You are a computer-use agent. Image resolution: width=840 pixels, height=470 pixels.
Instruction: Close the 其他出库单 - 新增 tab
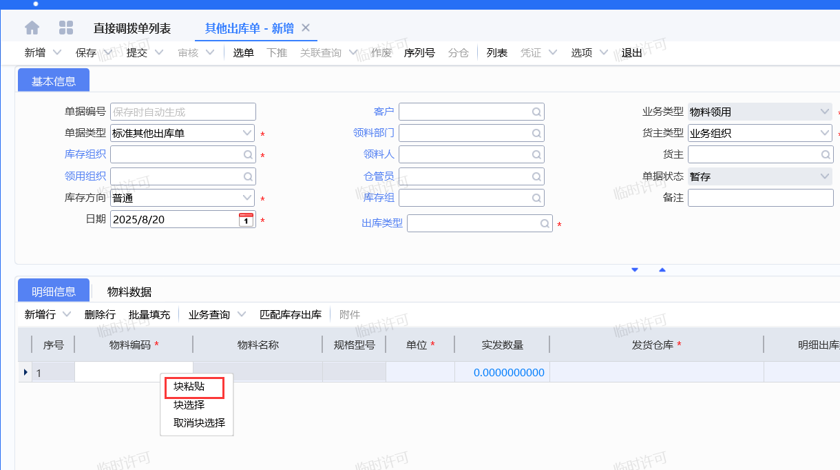point(306,28)
